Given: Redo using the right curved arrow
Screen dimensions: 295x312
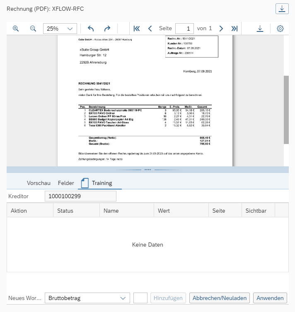Looking at the screenshot, I should pyautogui.click(x=107, y=29).
